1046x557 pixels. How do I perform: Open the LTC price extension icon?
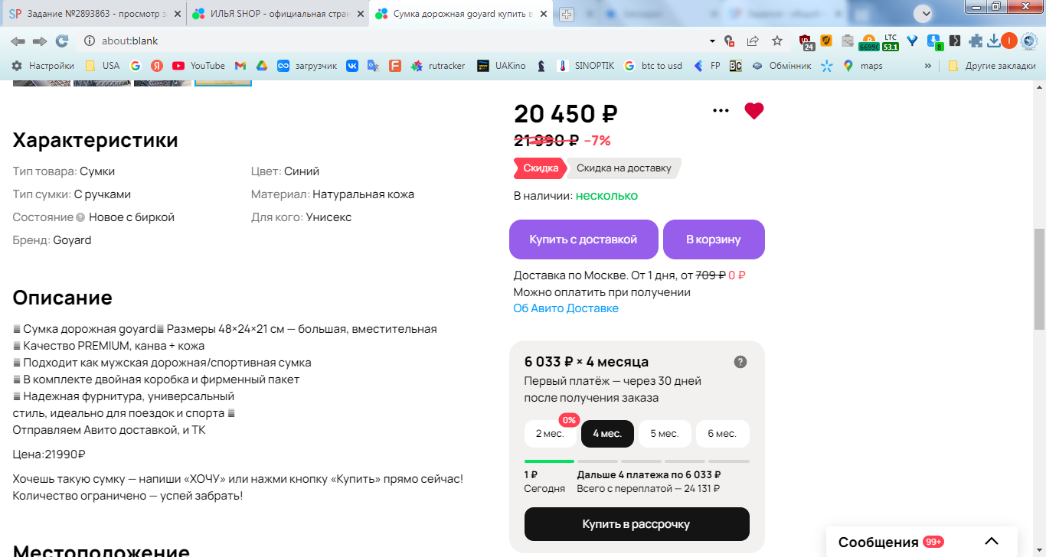coord(891,42)
